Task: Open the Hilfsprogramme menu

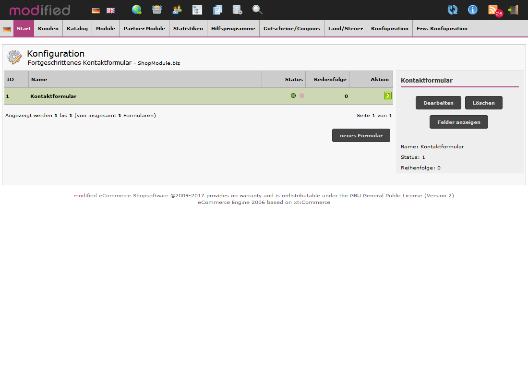Action: pos(233,28)
